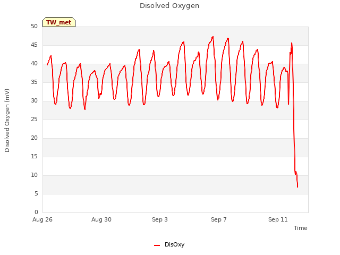Click the 20 y-axis tick value

tap(34, 138)
